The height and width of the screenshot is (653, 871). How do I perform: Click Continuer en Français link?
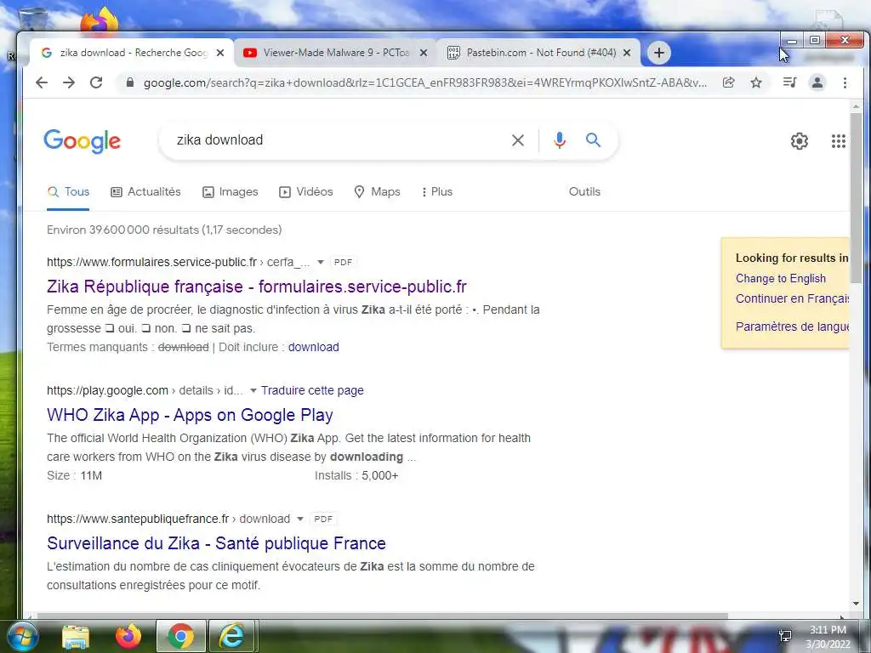[792, 298]
